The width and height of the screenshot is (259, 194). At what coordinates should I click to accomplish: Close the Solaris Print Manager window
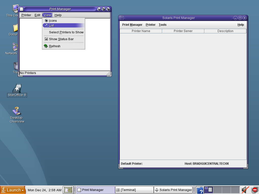coord(245,18)
